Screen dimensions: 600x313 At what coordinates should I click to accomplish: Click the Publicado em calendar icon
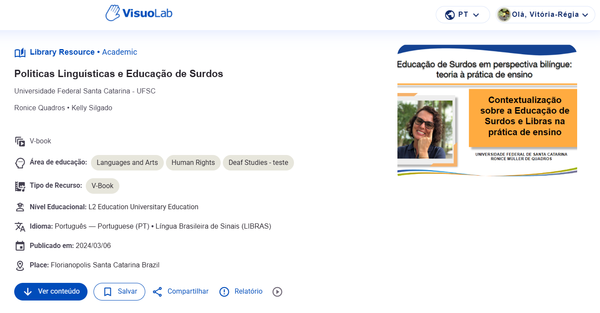point(20,246)
